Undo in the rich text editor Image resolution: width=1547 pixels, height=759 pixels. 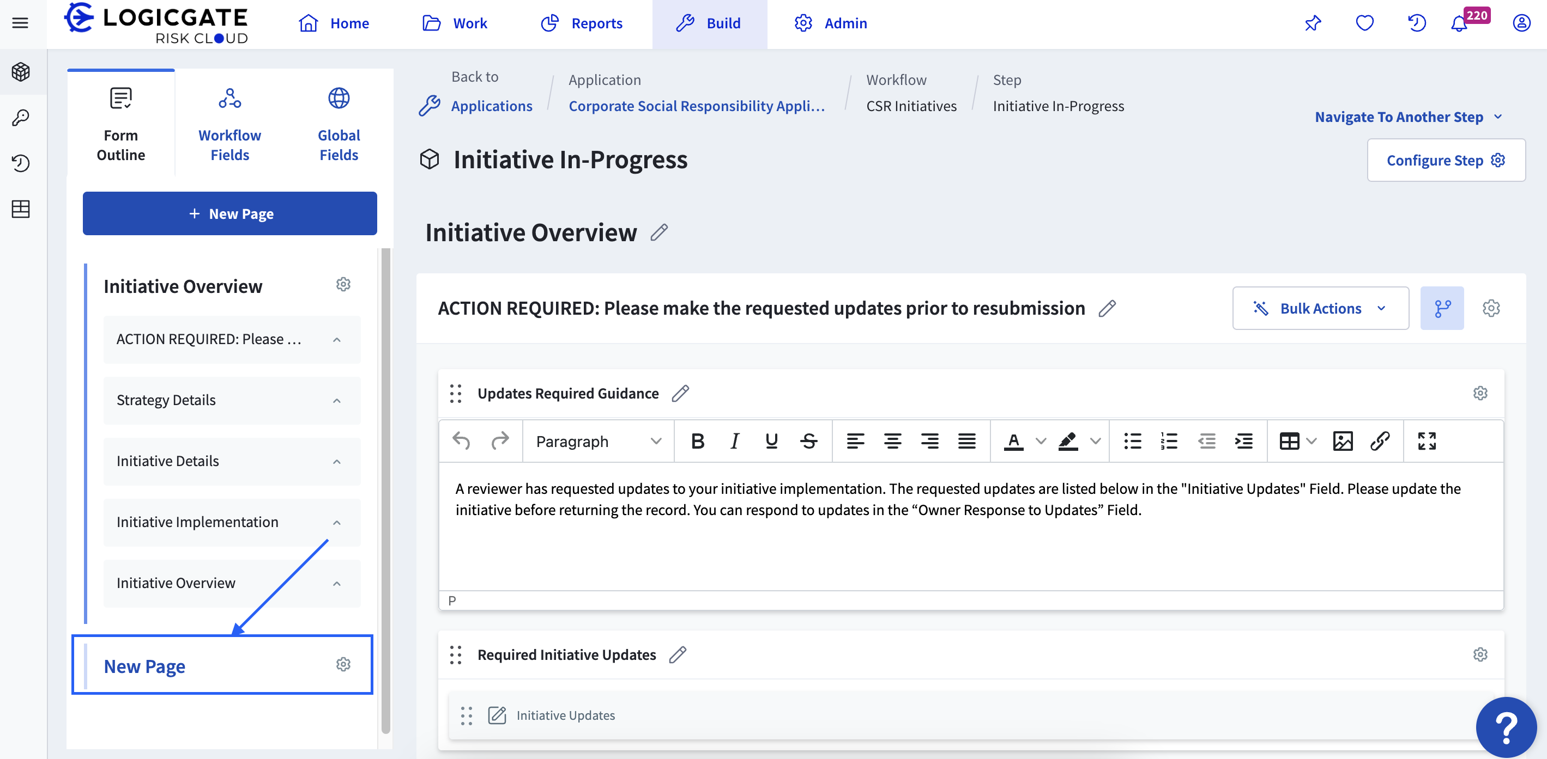click(x=461, y=441)
